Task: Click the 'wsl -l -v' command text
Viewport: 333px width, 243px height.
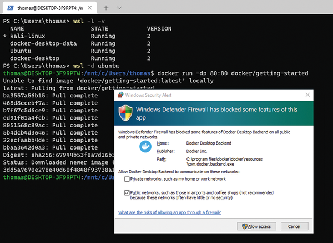Action: (x=89, y=21)
